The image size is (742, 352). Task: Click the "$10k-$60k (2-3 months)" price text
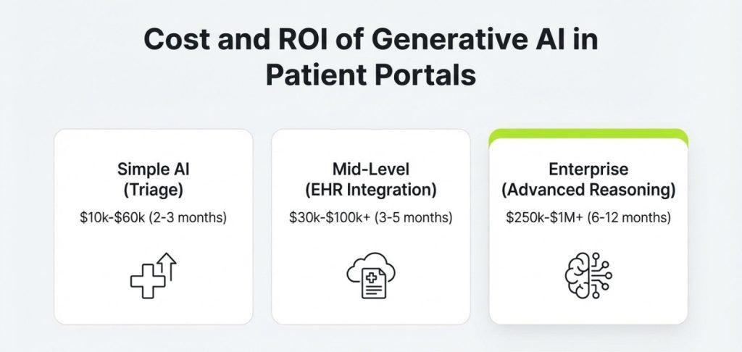point(154,217)
